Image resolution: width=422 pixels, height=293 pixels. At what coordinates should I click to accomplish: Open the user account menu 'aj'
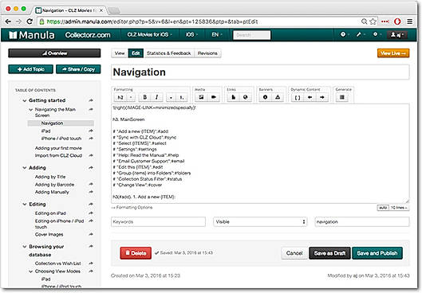pyautogui.click(x=397, y=35)
